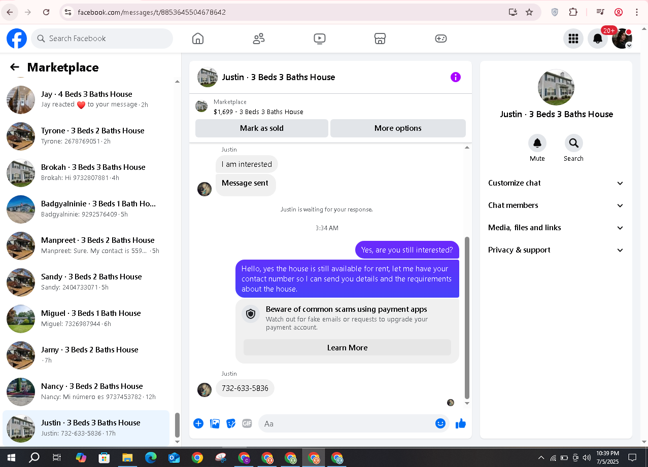Screen dimensions: 648x467
Task: Click the 'I am interested' message bubble
Action: 247,164
